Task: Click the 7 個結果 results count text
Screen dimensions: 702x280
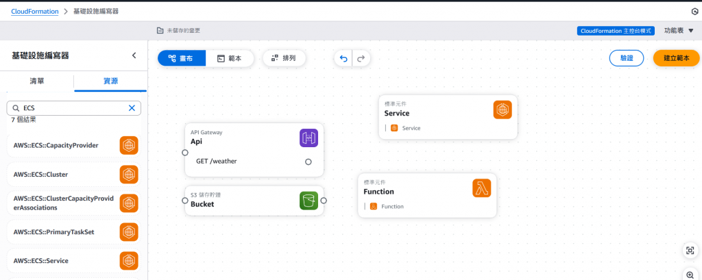Action: click(x=24, y=120)
